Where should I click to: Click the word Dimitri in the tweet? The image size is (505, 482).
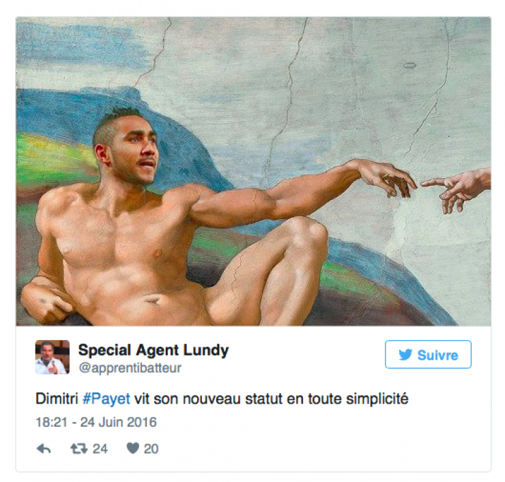pyautogui.click(x=57, y=399)
